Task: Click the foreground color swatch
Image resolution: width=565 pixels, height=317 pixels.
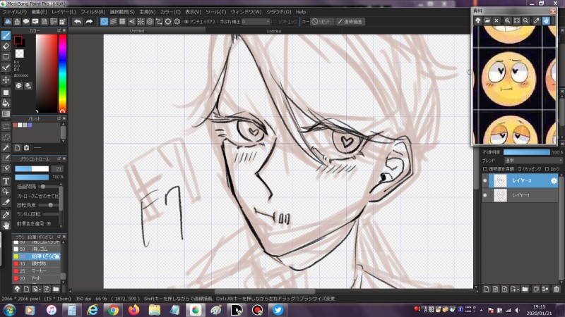Action: pyautogui.click(x=18, y=40)
